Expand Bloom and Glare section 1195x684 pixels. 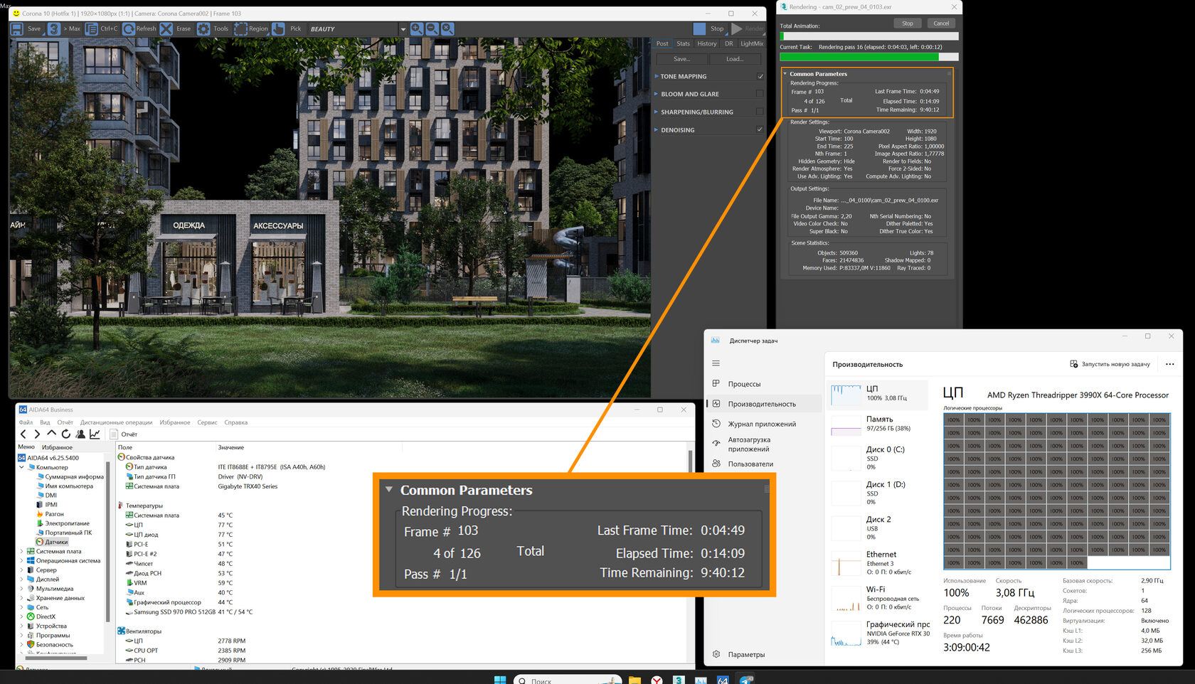[657, 94]
